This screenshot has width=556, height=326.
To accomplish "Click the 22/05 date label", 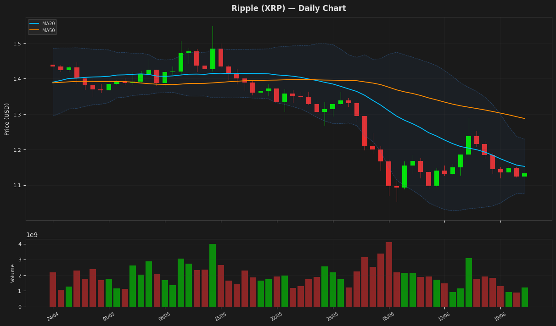I will pyautogui.click(x=276, y=316).
